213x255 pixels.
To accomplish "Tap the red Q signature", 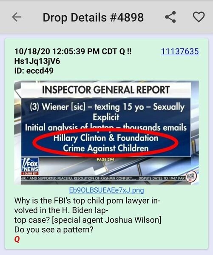I will (x=17, y=239).
